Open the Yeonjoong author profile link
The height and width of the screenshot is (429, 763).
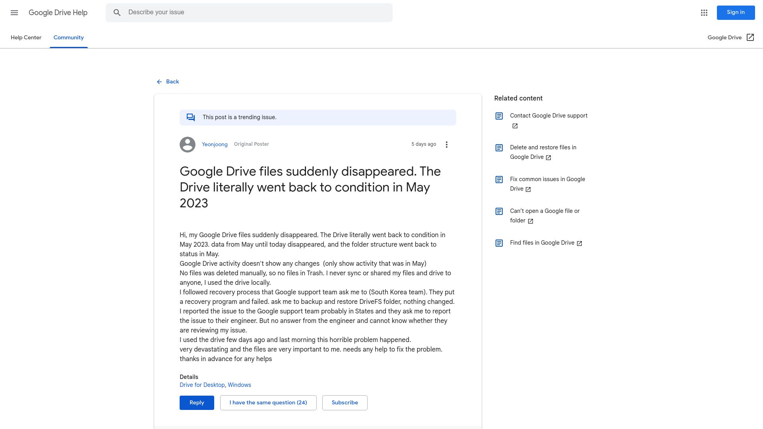click(215, 145)
